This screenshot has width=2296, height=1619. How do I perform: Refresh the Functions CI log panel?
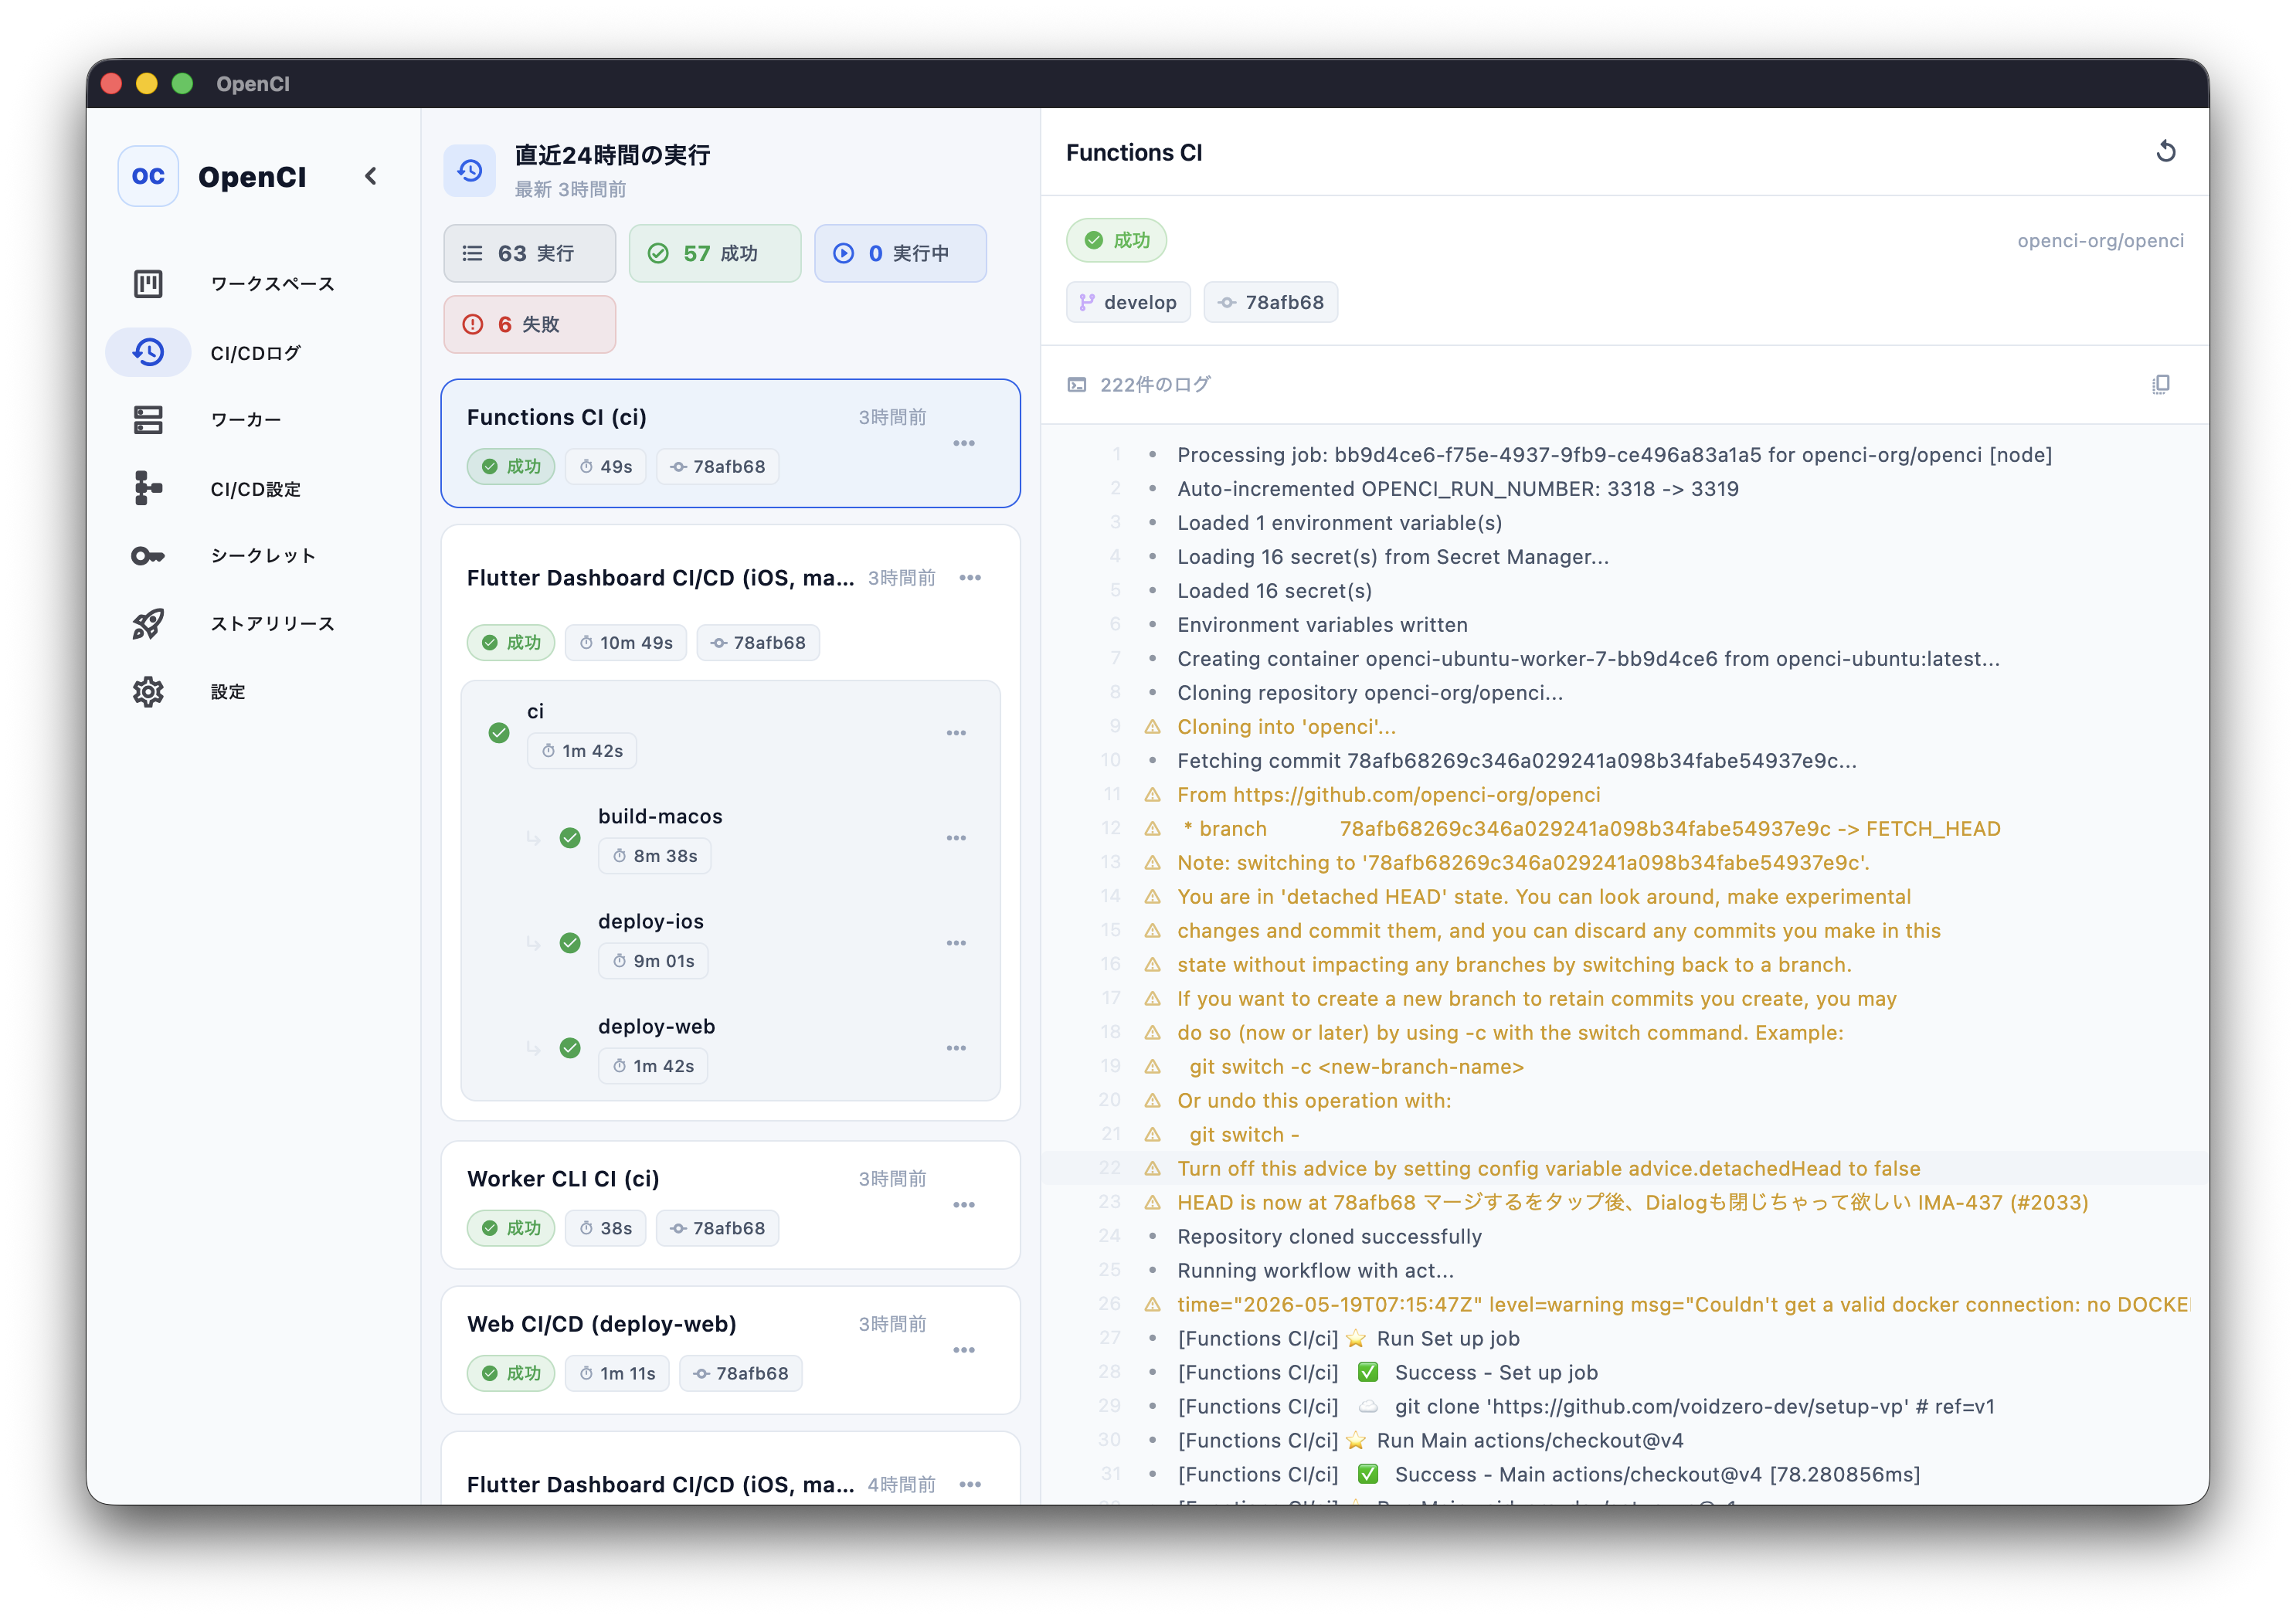tap(2166, 152)
